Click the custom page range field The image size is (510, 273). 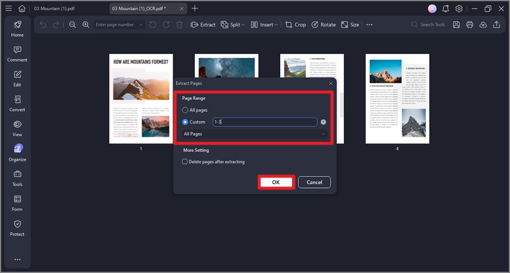265,122
